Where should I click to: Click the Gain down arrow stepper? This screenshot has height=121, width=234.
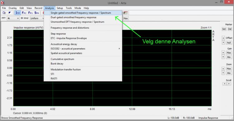pyautogui.click(x=223, y=57)
